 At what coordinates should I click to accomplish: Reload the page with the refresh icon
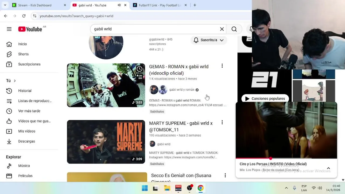[24, 16]
